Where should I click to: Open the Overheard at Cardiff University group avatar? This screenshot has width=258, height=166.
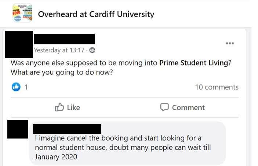[22, 13]
